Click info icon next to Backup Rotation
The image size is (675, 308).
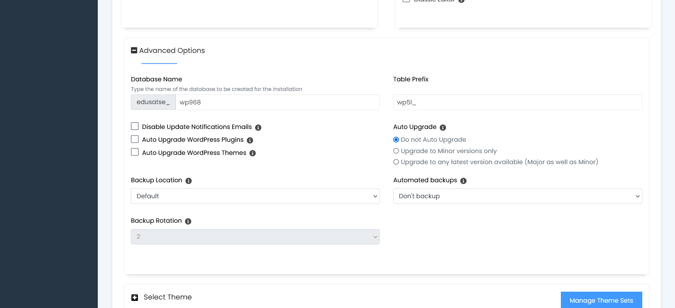188,221
